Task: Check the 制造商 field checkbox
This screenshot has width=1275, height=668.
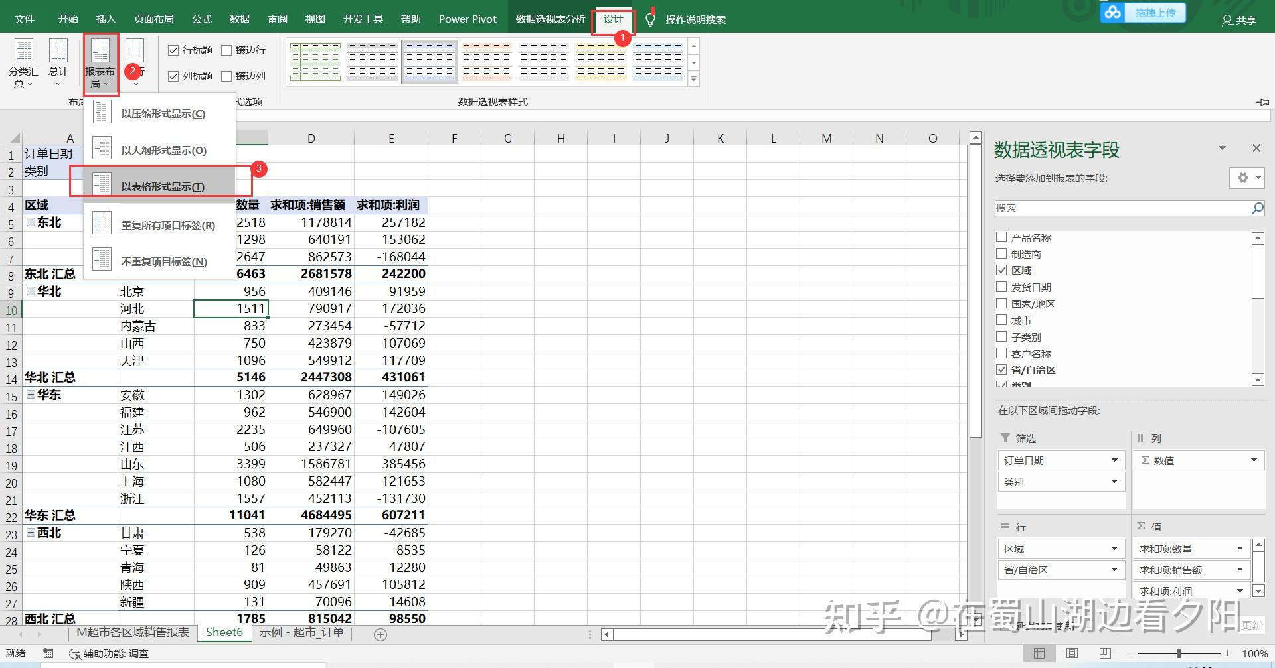Action: (1001, 253)
